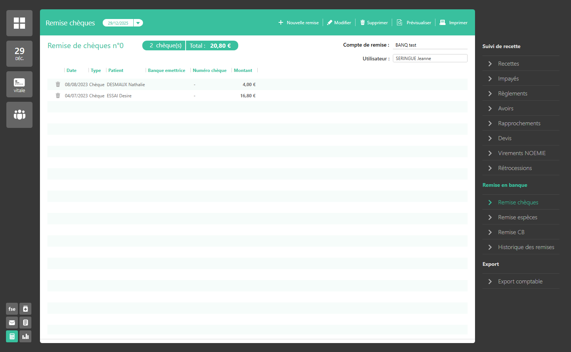Click Prévisualiser in the toolbar
Viewport: 571px width, 352px height.
[414, 23]
